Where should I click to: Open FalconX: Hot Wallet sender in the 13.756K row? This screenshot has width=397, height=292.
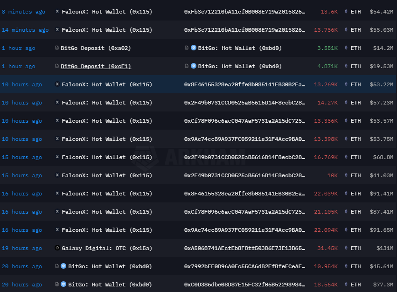107,30
